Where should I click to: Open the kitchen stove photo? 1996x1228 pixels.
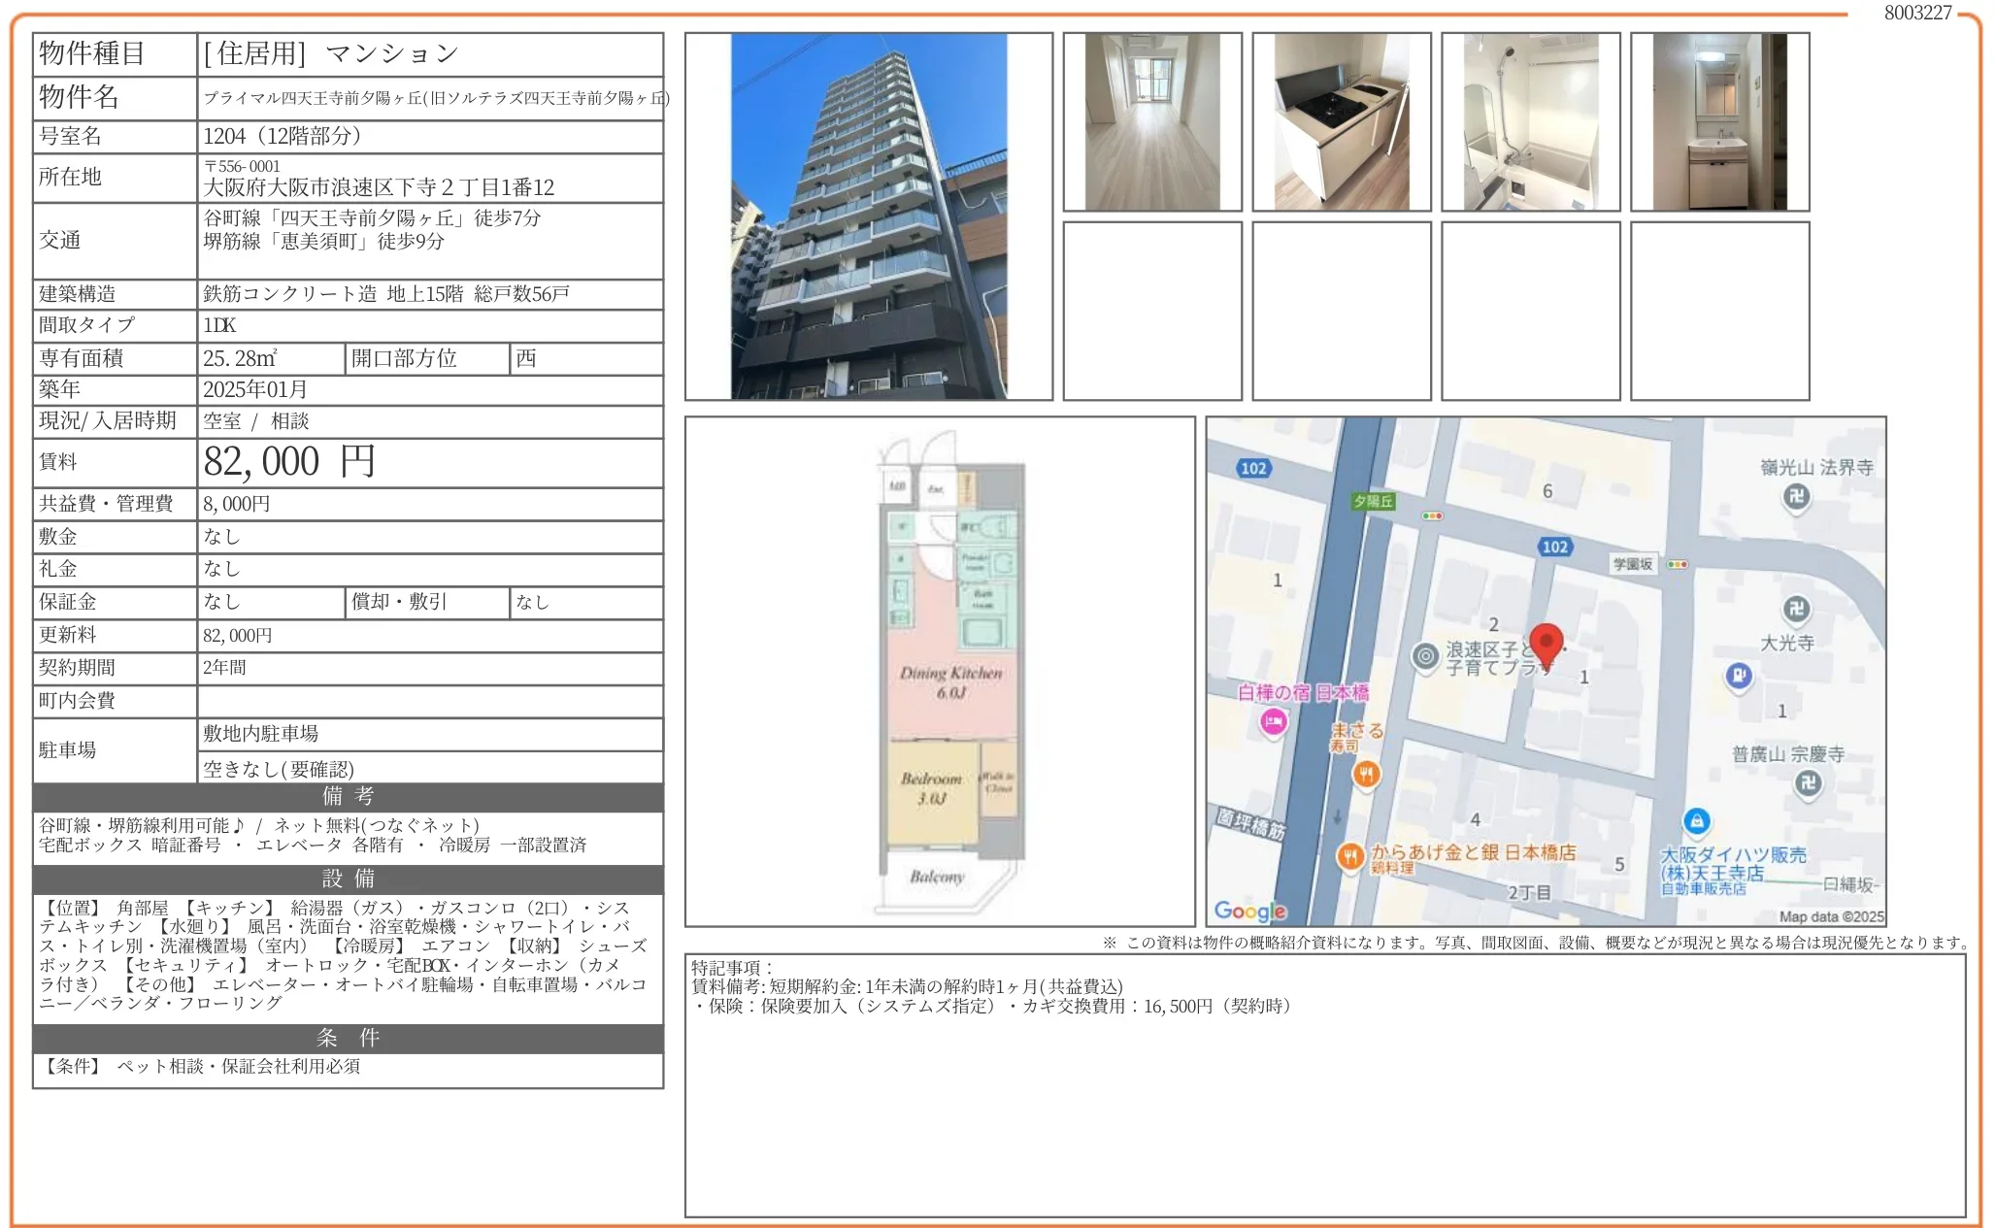1341,122
